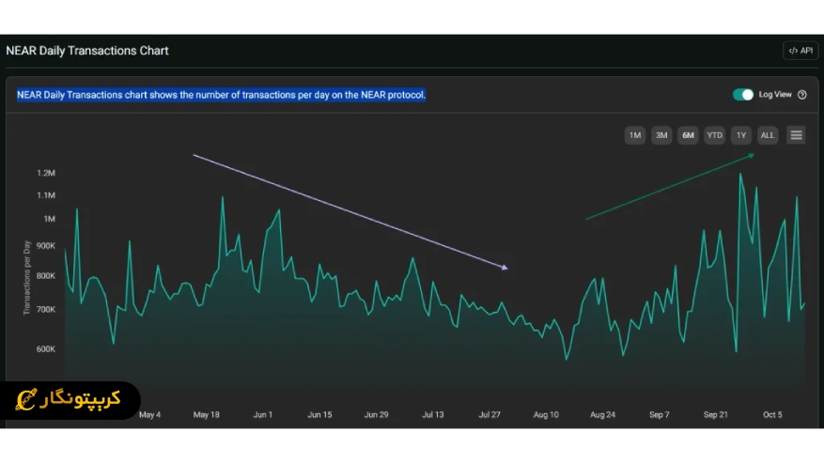This screenshot has height=463, width=824.
Task: Click the 1M y-axis value label
Action: (x=50, y=219)
